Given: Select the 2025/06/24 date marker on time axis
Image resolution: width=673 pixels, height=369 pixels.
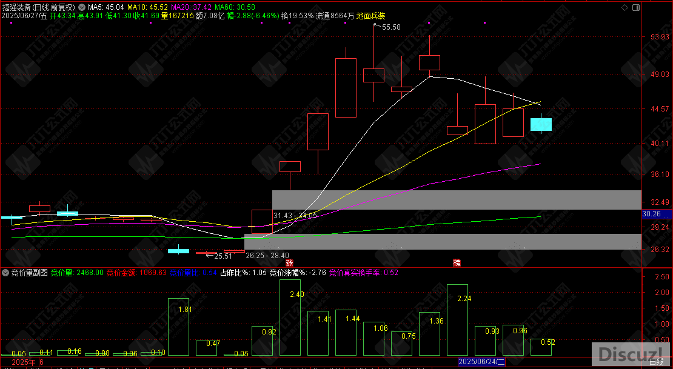Looking at the screenshot, I should [x=481, y=362].
